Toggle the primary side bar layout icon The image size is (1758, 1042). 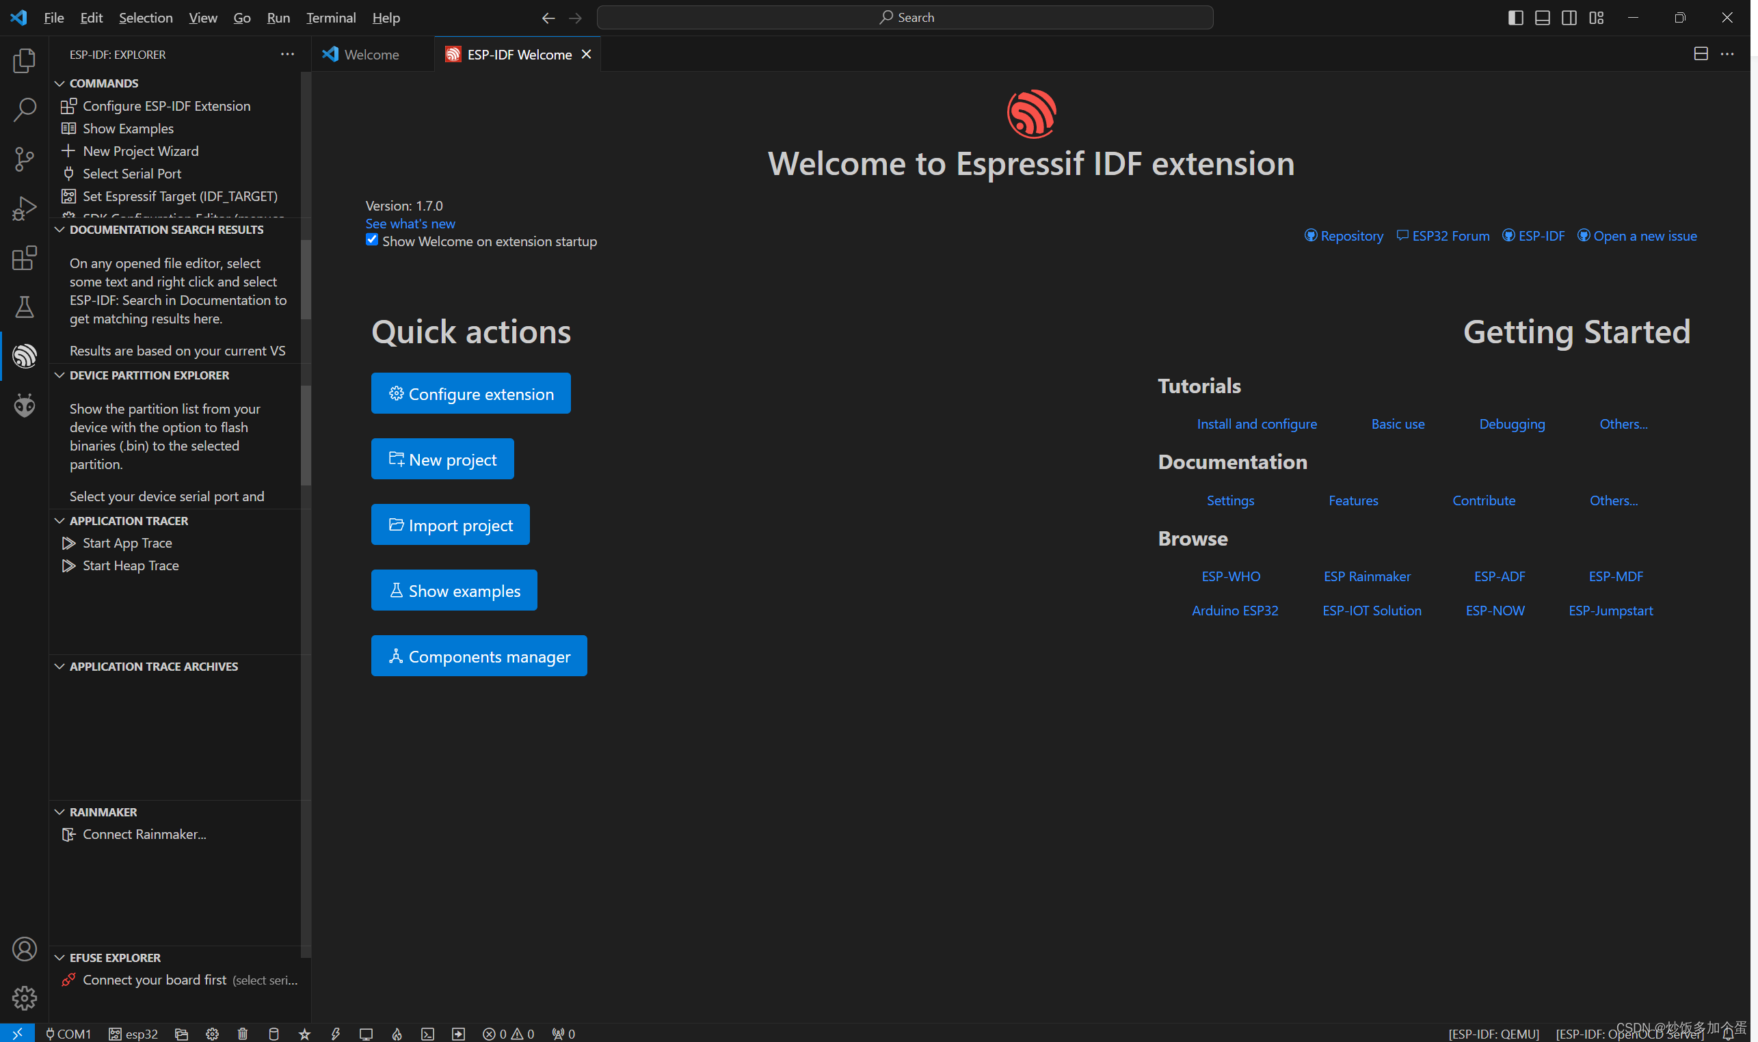coord(1515,18)
